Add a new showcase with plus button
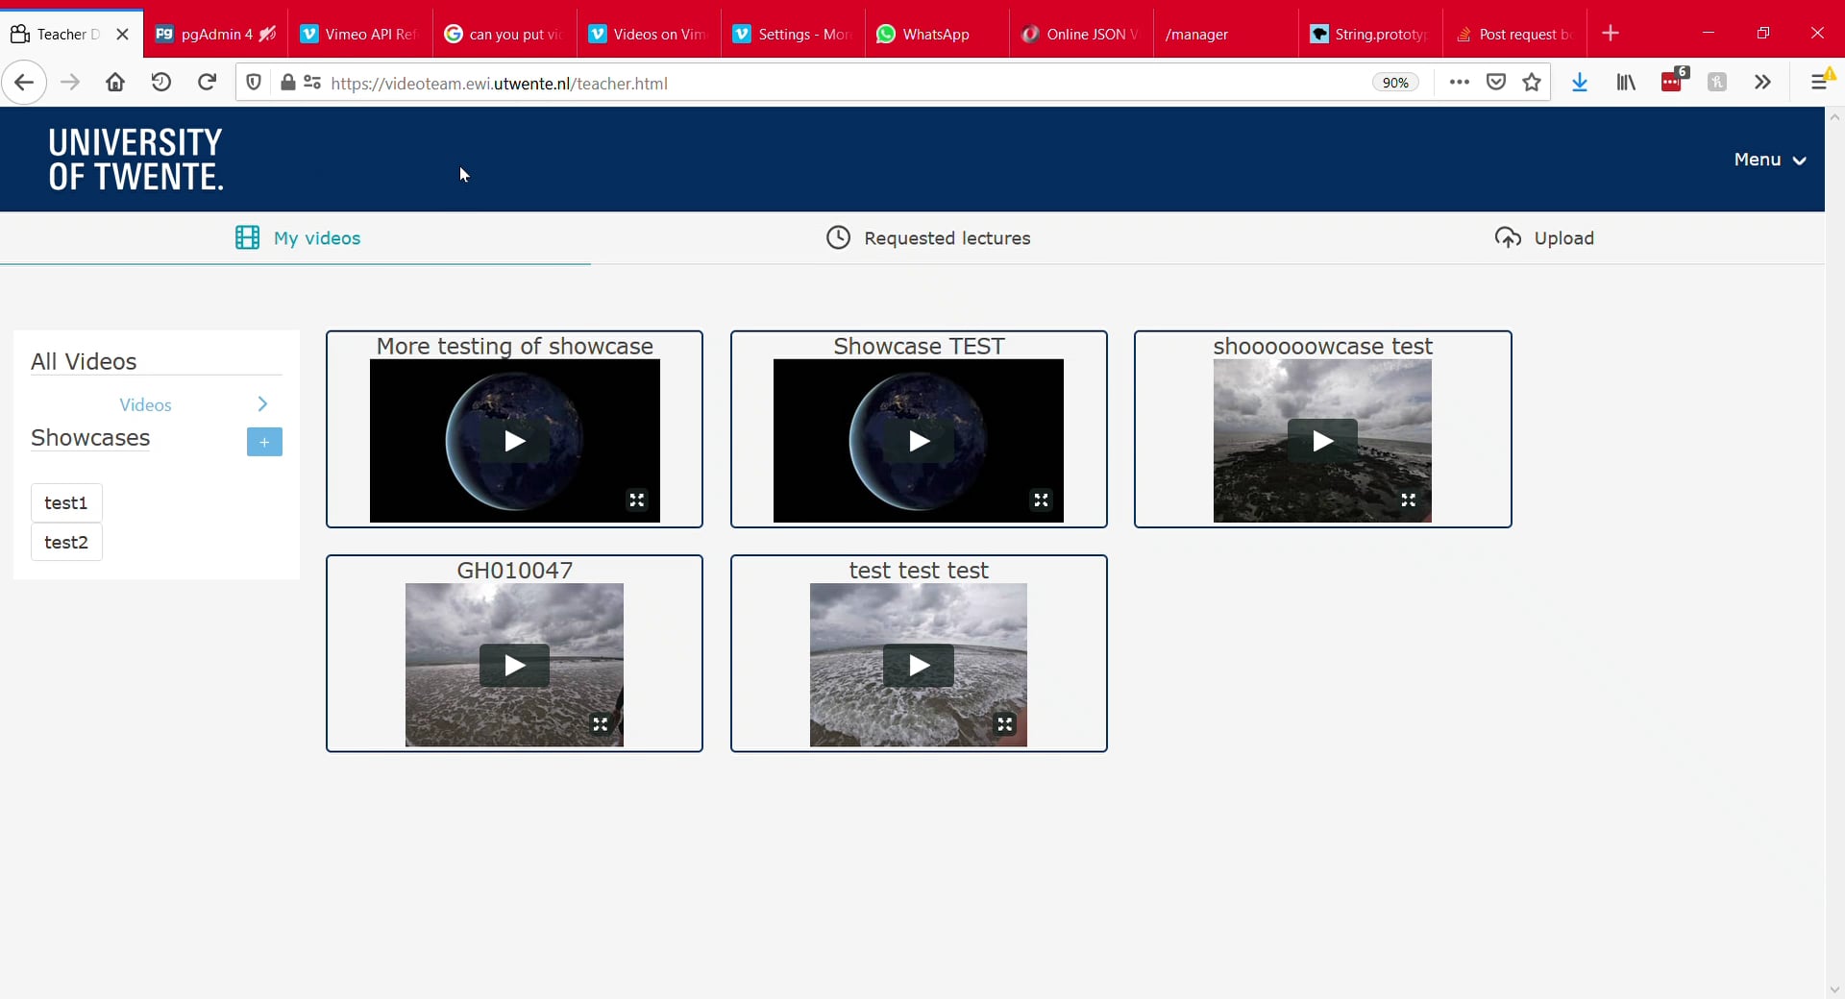1845x999 pixels. pos(264,442)
